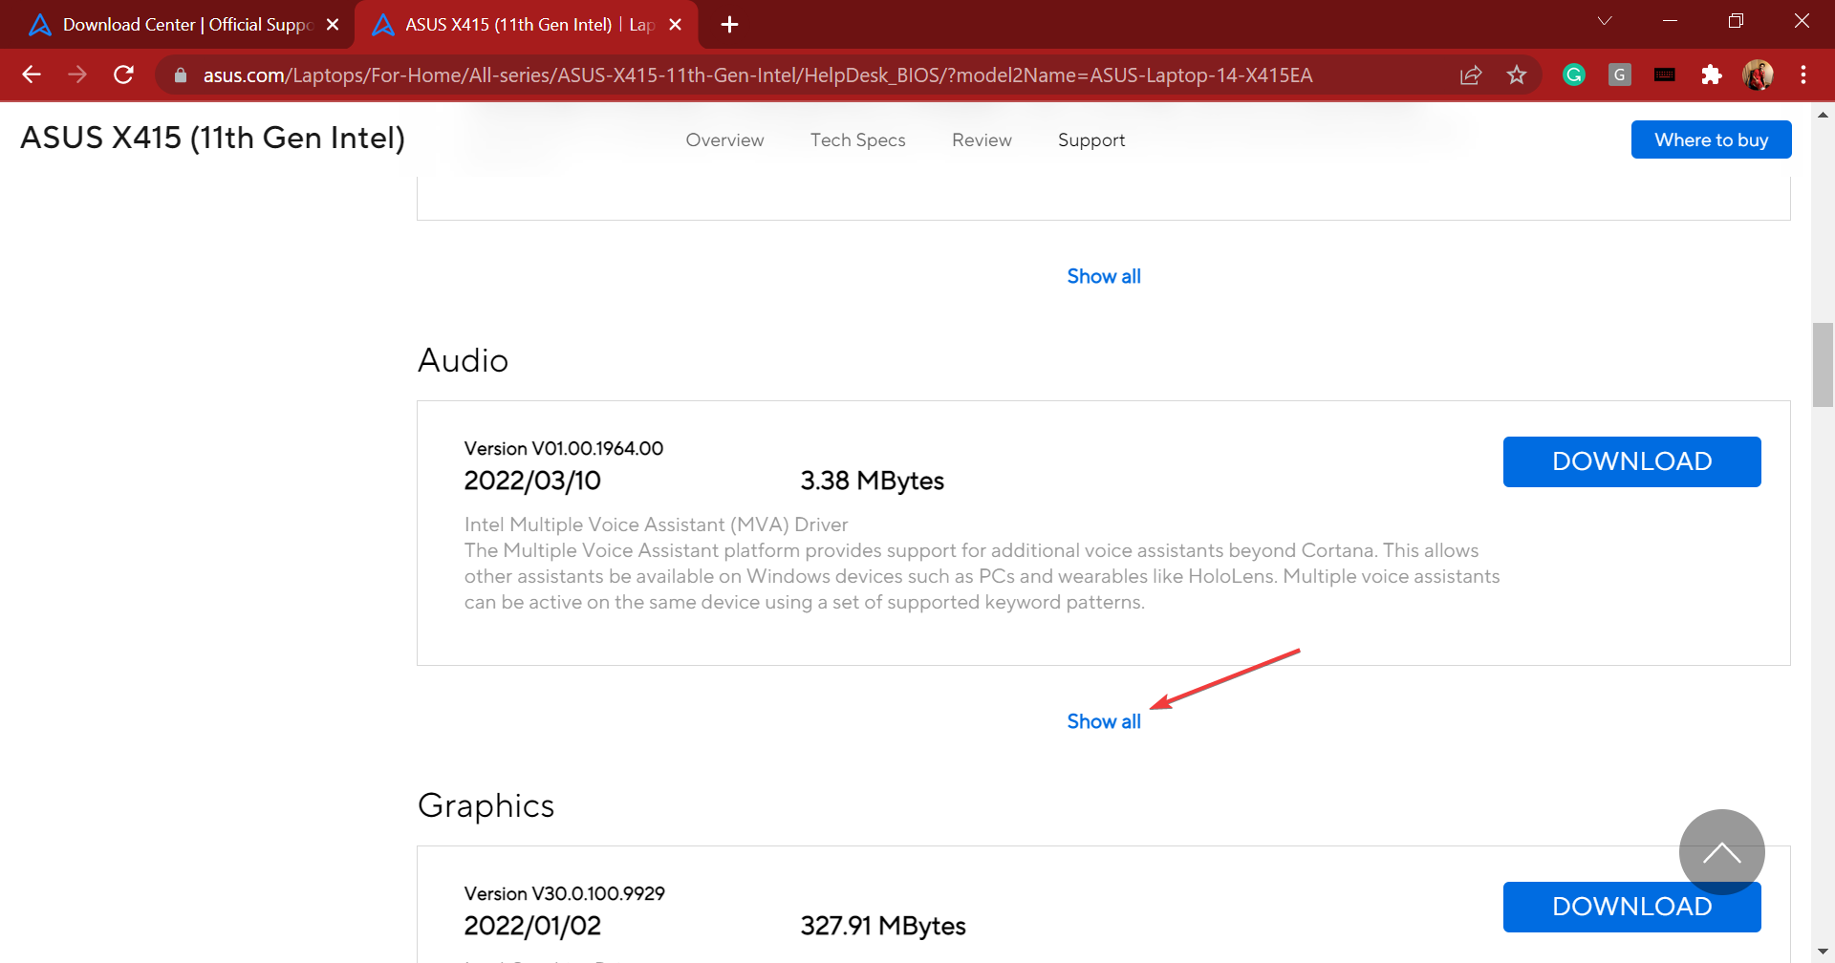Show all entries above Audio section
The image size is (1835, 963).
tap(1104, 276)
